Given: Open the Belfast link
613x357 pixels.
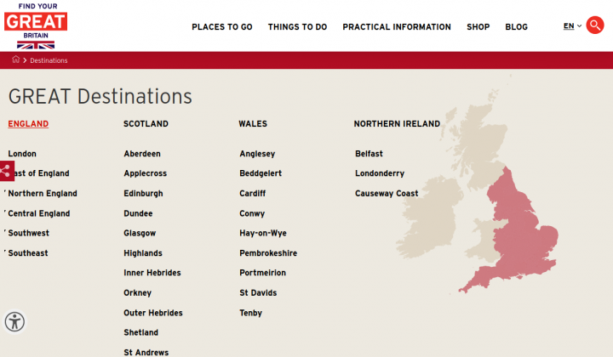Looking at the screenshot, I should [369, 154].
